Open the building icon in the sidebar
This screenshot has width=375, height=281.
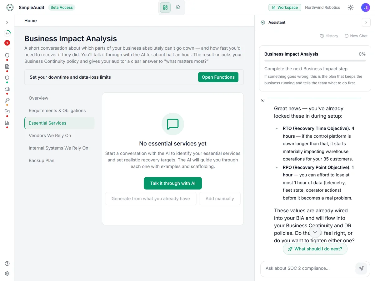coord(7,89)
